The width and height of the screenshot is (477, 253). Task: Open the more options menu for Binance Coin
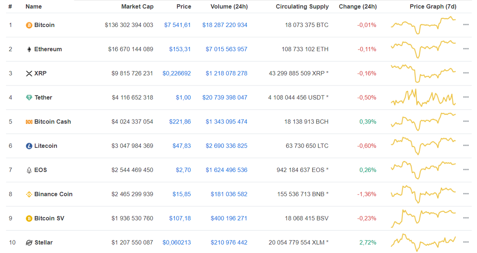pos(466,194)
